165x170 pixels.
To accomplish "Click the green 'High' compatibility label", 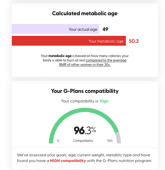I will click(x=104, y=101).
